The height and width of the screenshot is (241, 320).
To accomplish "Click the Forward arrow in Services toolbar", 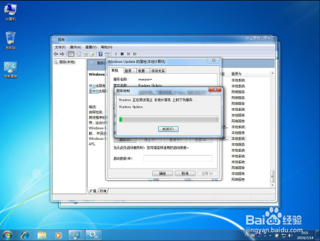I will point(62,54).
